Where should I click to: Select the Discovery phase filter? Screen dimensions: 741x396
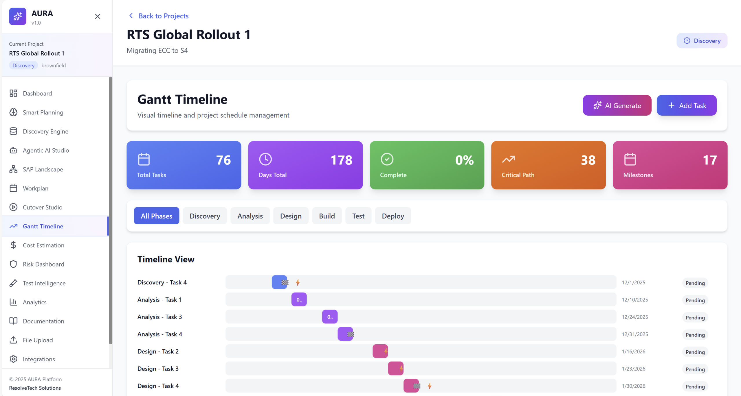tap(205, 216)
